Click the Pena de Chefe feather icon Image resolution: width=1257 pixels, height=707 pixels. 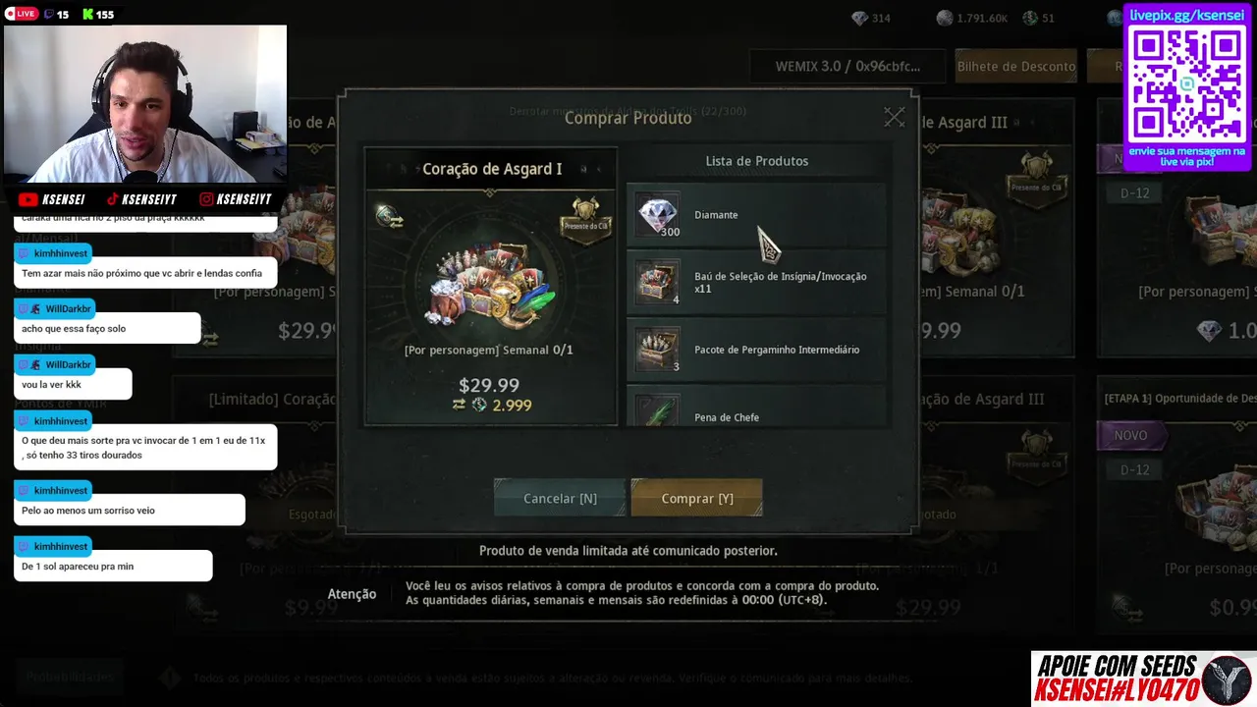point(657,410)
